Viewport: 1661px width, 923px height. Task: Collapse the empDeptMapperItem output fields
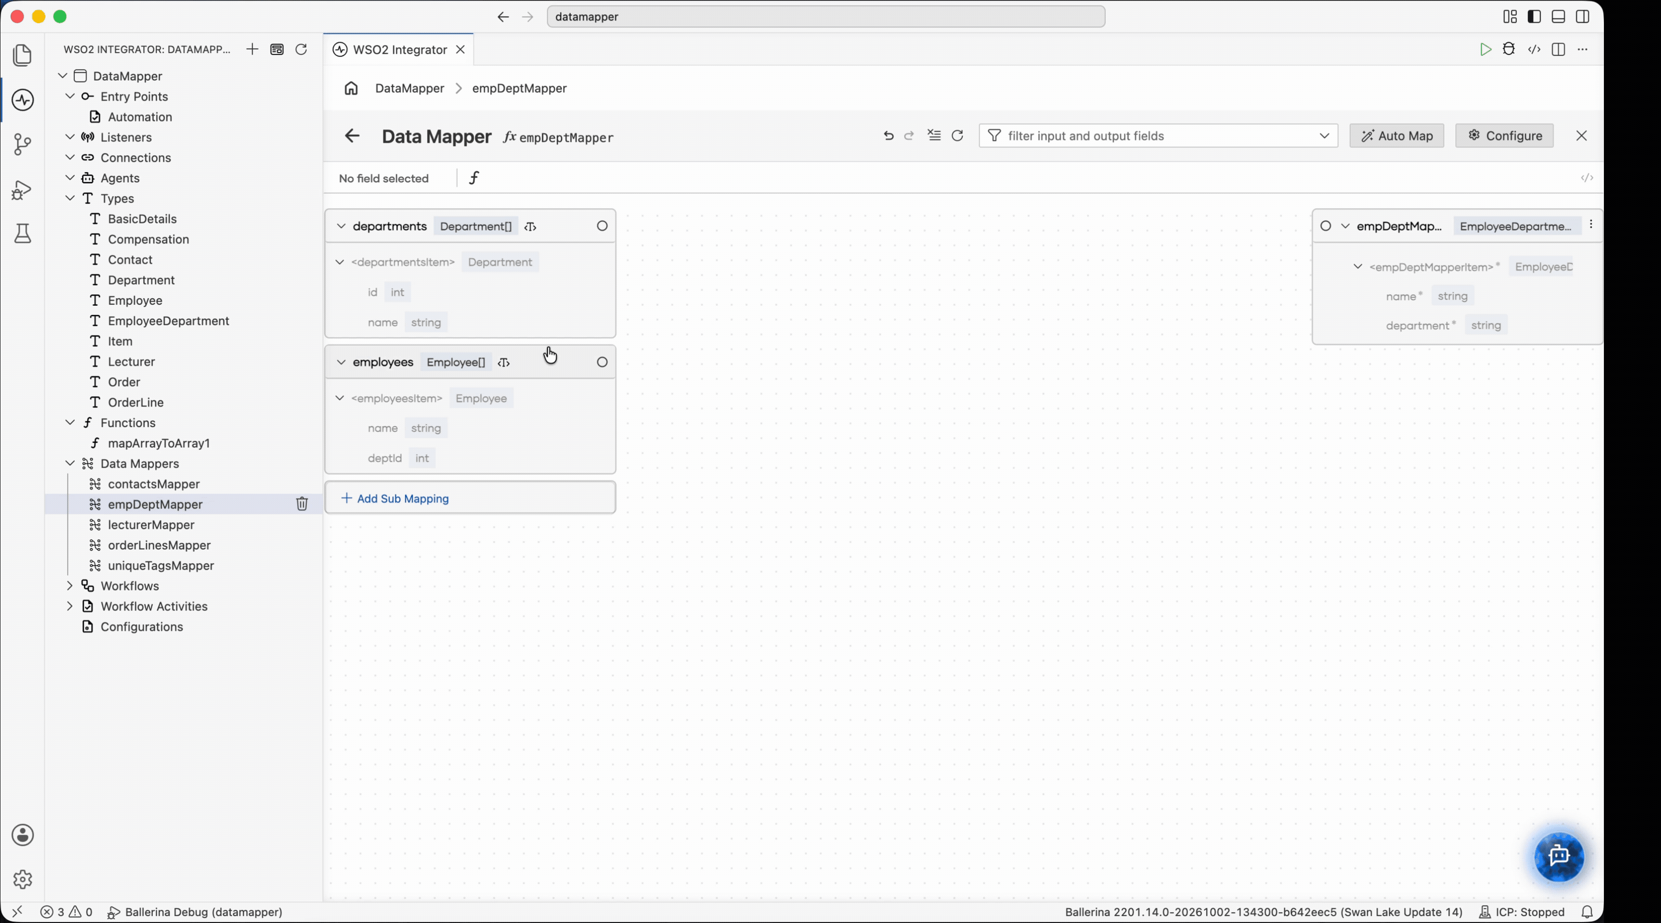click(x=1357, y=267)
